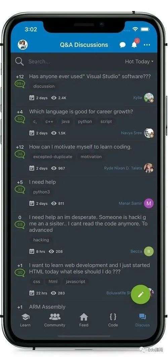Open the messages chat bubble icon
Screen dimensions: 168x357
click(x=123, y=45)
